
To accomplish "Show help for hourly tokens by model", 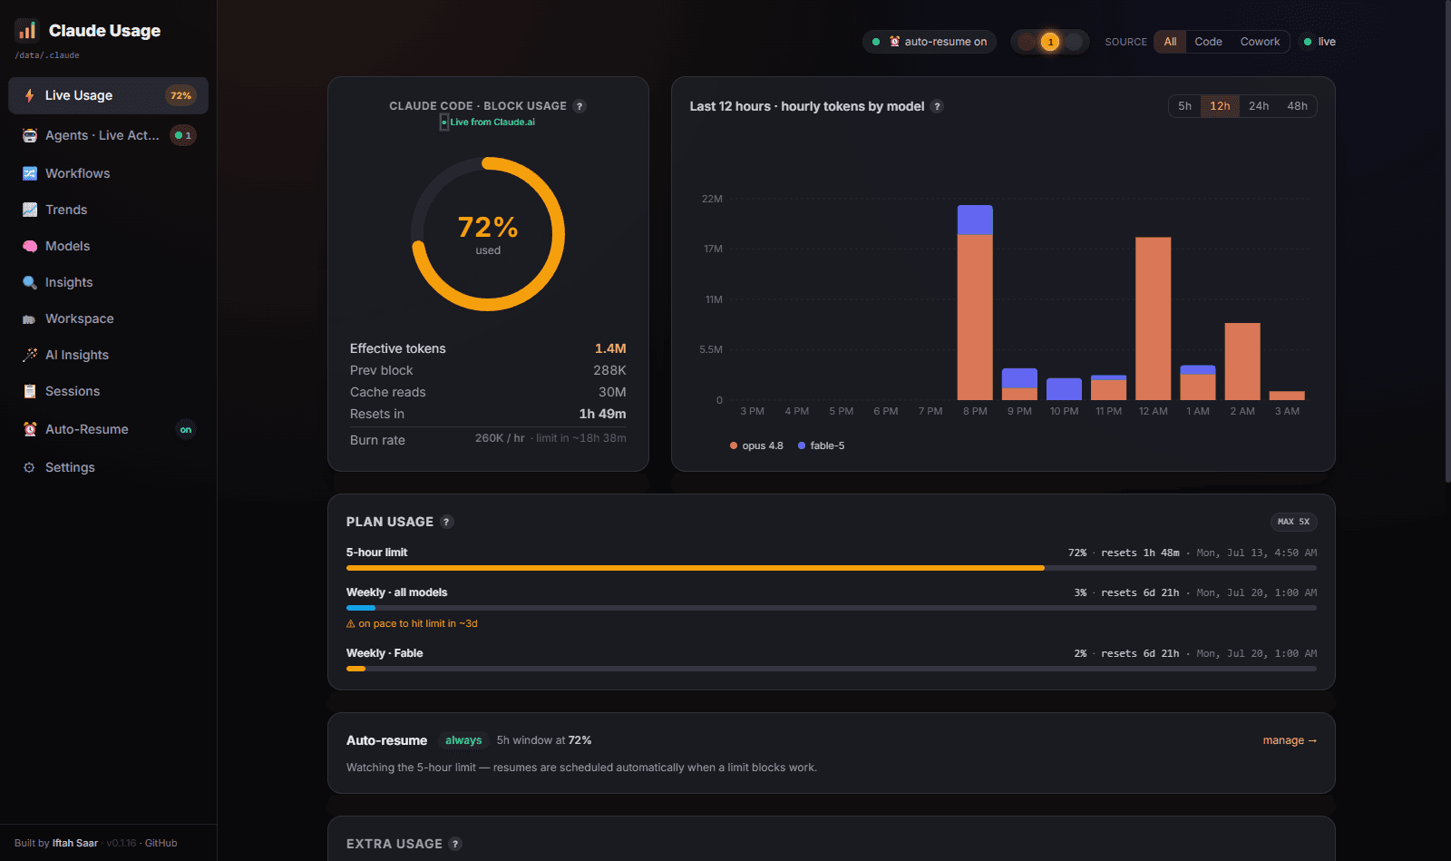I will pyautogui.click(x=938, y=106).
